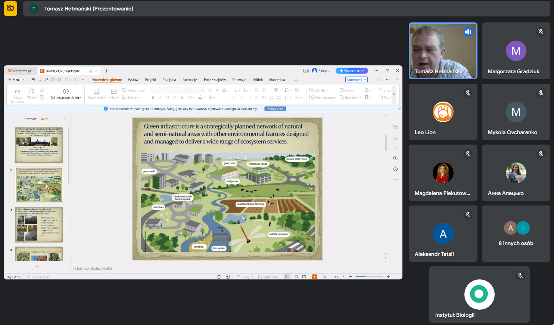This screenshot has height=325, width=554.
Task: Start slideshow from orange status bar button
Action: 314,277
